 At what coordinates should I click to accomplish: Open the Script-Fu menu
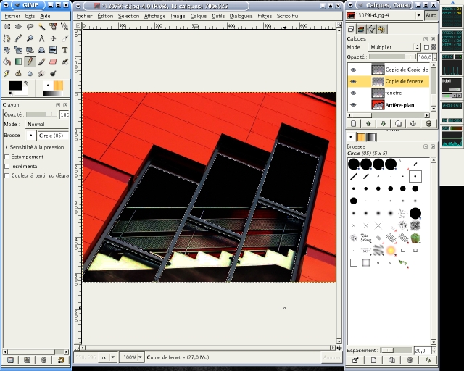click(x=287, y=16)
